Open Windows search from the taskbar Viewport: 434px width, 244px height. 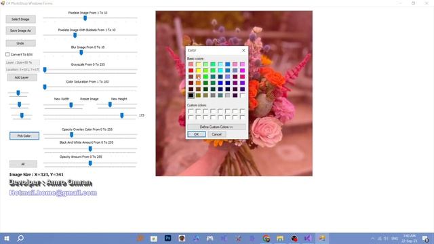(x=20, y=238)
